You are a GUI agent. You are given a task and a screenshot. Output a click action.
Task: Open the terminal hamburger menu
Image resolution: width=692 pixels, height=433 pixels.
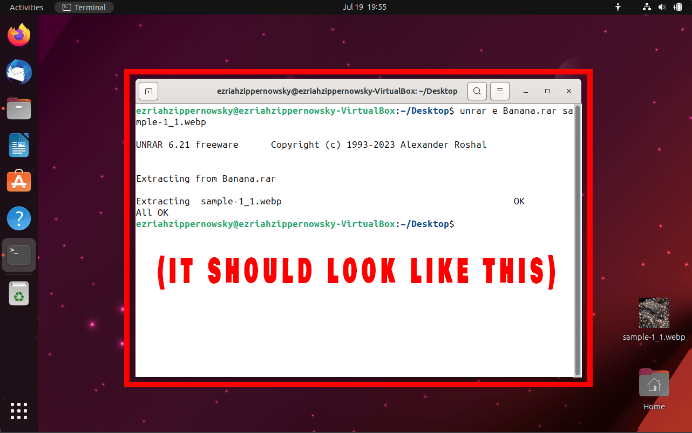(x=499, y=91)
